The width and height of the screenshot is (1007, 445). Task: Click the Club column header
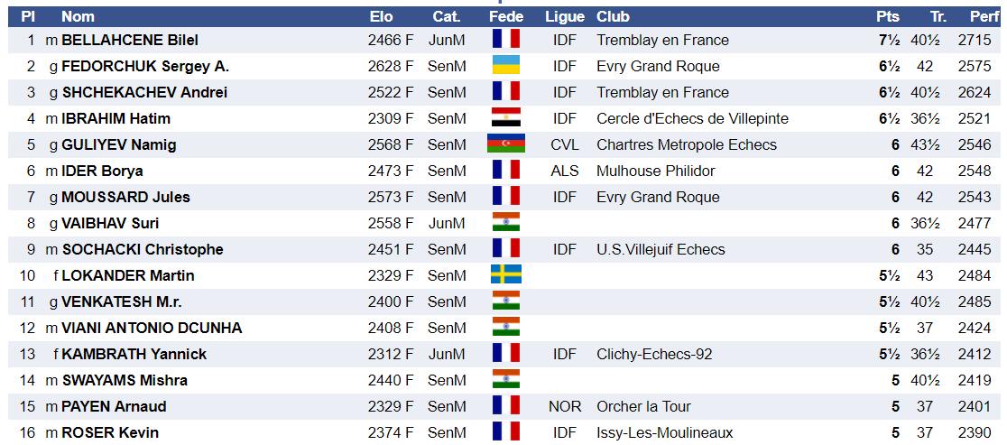tap(614, 17)
